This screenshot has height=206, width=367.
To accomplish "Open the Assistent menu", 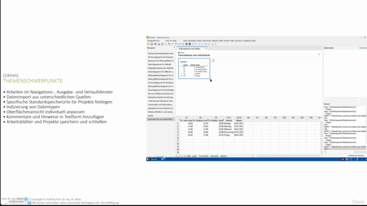I will 239,41.
